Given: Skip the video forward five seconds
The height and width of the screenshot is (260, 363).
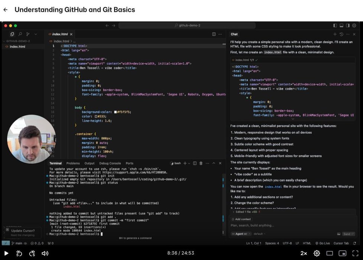Looking at the screenshot, I should [x=32, y=253].
